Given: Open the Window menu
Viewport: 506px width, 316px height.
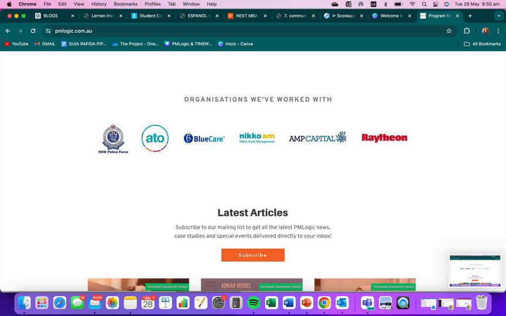Looking at the screenshot, I should (x=191, y=4).
